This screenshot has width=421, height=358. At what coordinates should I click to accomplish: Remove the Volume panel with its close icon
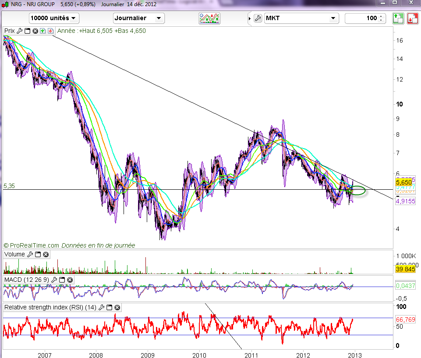[x=46, y=254]
